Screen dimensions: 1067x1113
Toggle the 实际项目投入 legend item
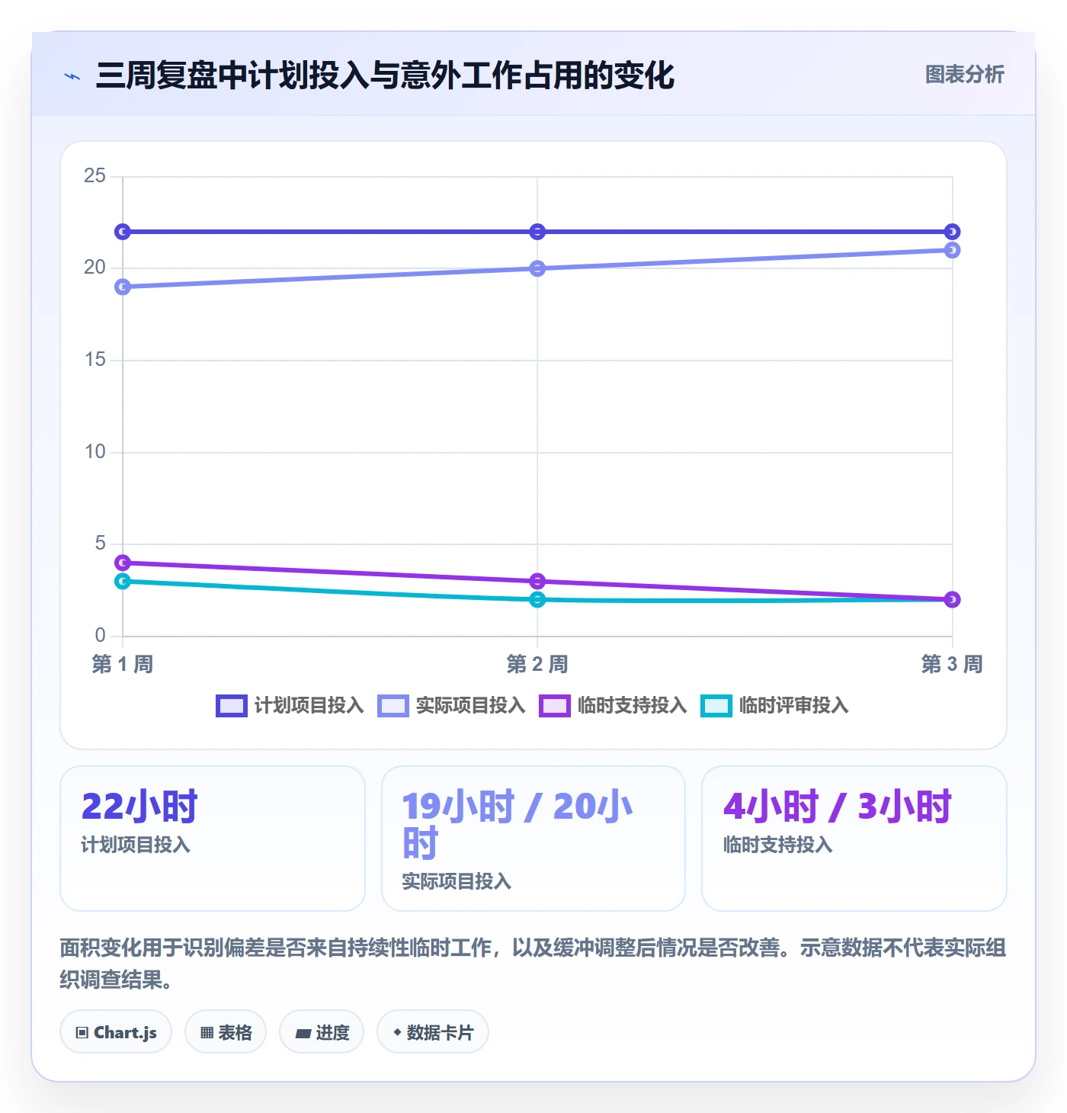[452, 705]
